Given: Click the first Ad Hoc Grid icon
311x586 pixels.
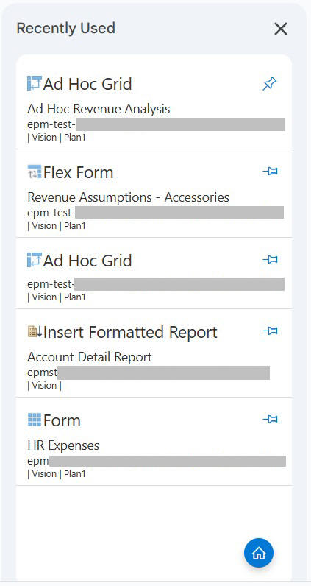Looking at the screenshot, I should click(35, 83).
